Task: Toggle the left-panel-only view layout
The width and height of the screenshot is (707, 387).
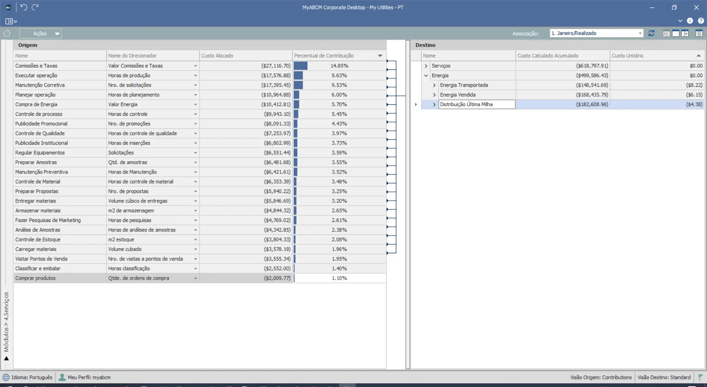Action: [666, 33]
